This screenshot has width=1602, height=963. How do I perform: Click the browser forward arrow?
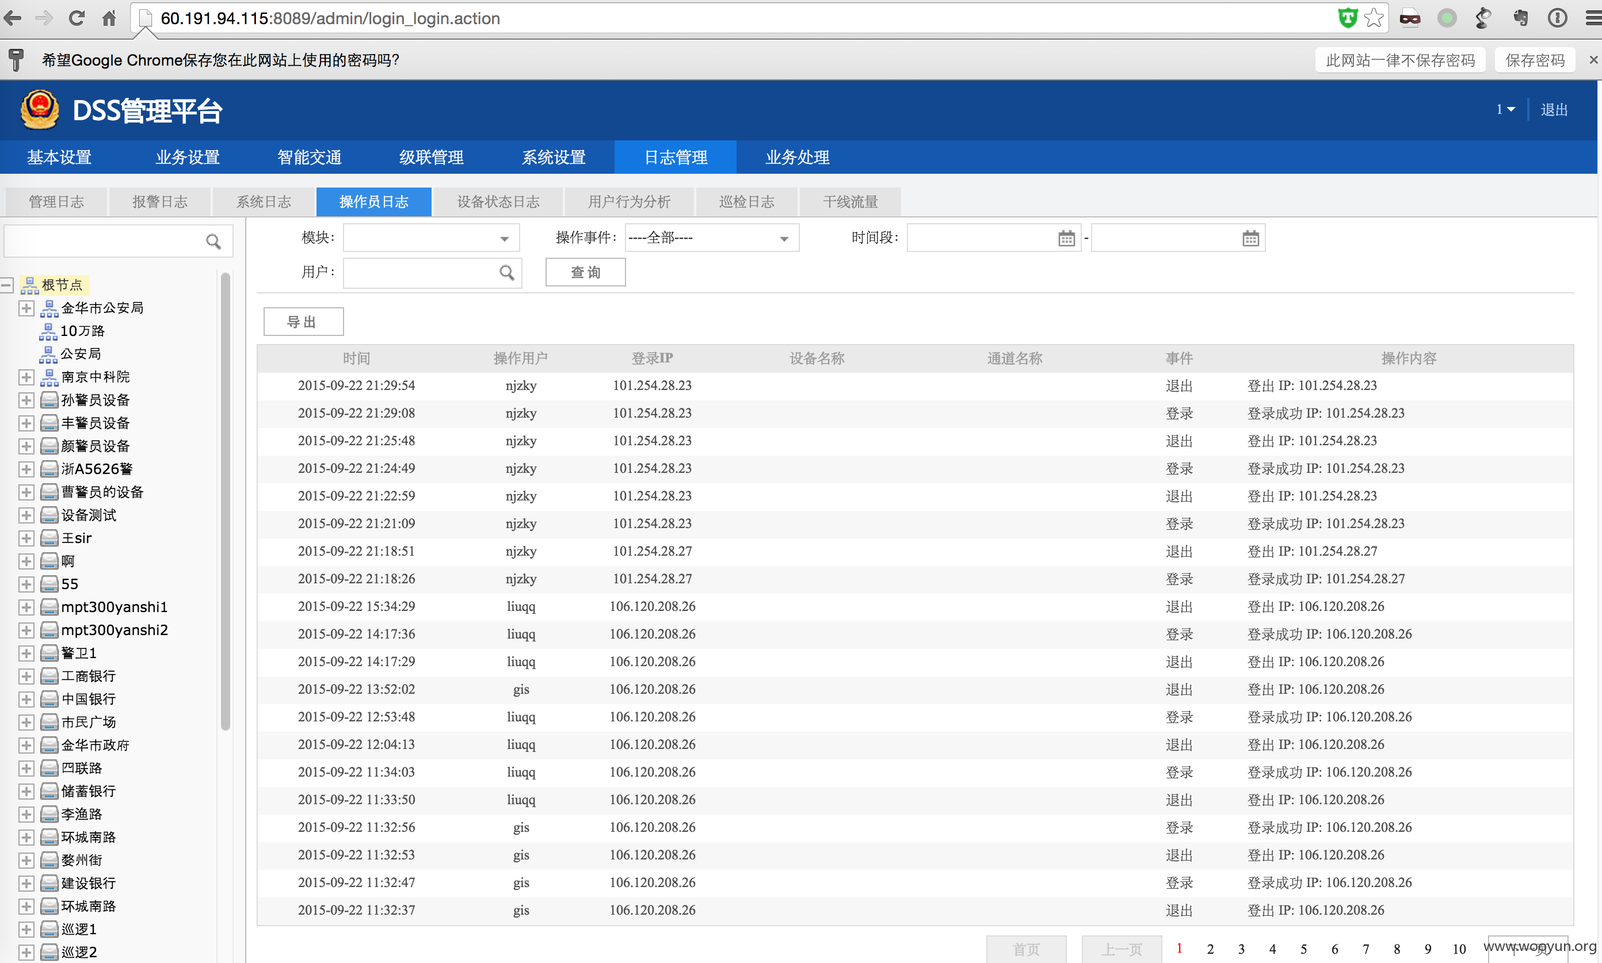44,18
